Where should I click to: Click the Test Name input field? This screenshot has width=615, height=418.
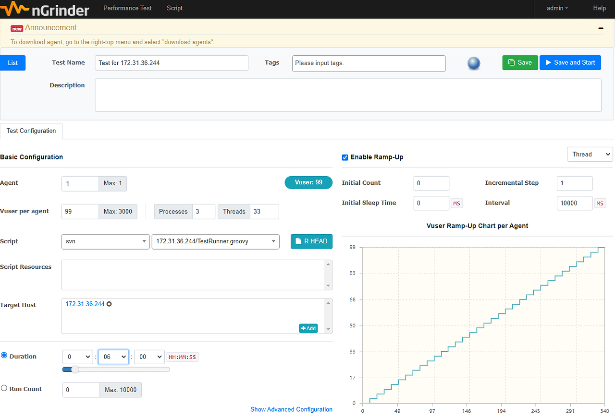(x=172, y=63)
